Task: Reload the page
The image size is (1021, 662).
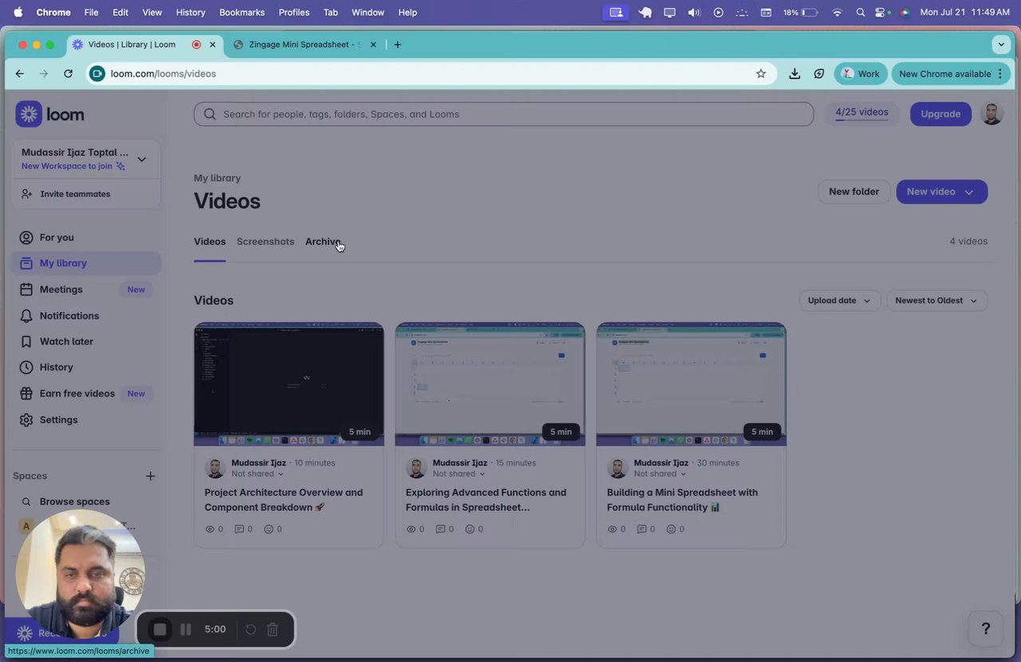Action: (x=69, y=73)
